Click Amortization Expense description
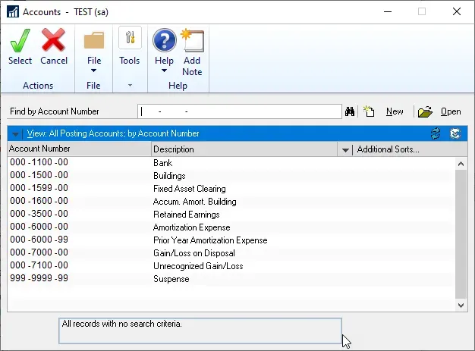 pyautogui.click(x=192, y=227)
